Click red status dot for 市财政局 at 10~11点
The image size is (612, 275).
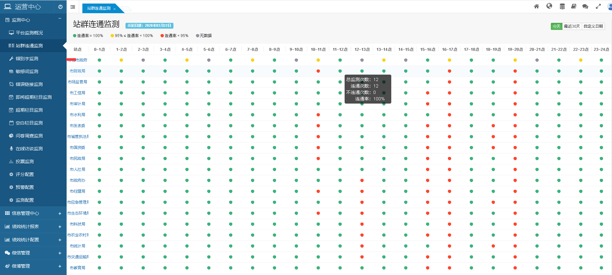click(318, 71)
